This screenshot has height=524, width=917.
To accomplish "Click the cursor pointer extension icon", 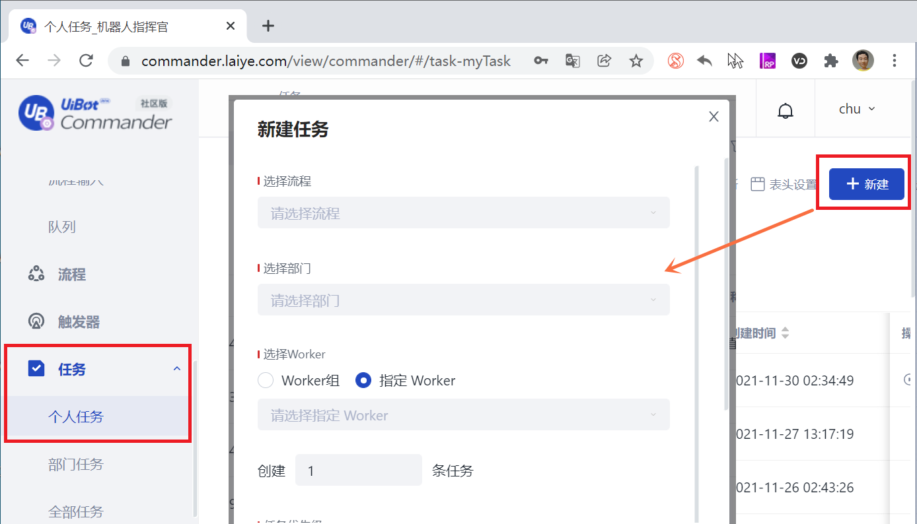I will 735,61.
